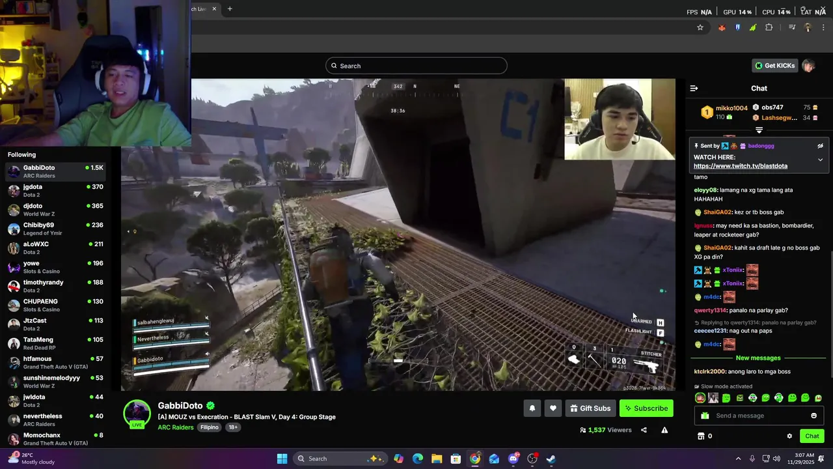833x469 pixels.
Task: Focus the Kick Search field
Action: (x=416, y=66)
